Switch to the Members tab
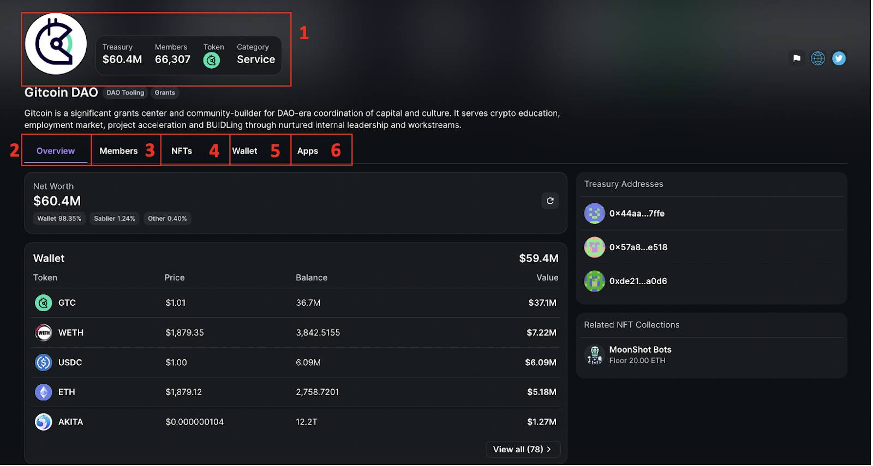 118,151
